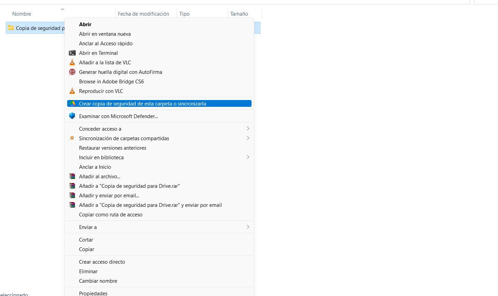Click VLC cone icon beside Reproducir con VLC
The height and width of the screenshot is (296, 498).
(72, 91)
